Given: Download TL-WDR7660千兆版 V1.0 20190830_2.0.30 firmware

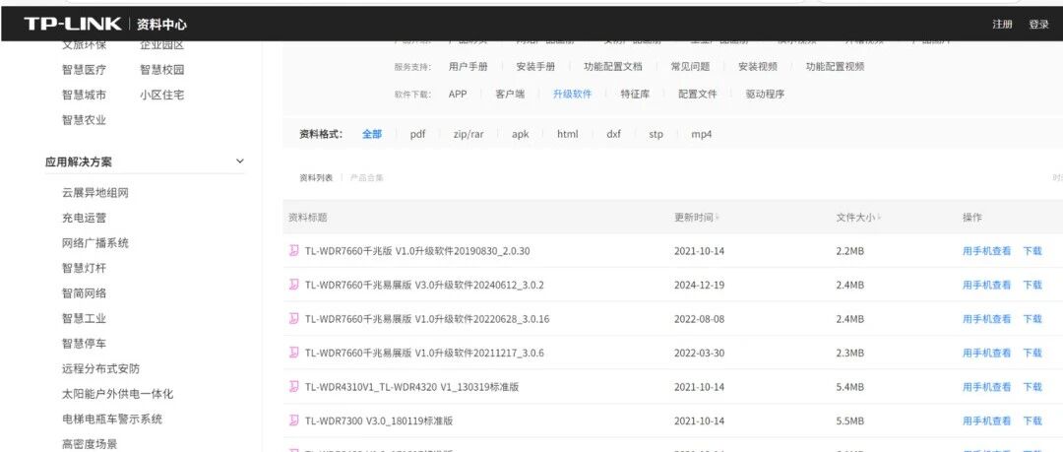Looking at the screenshot, I should 1032,250.
